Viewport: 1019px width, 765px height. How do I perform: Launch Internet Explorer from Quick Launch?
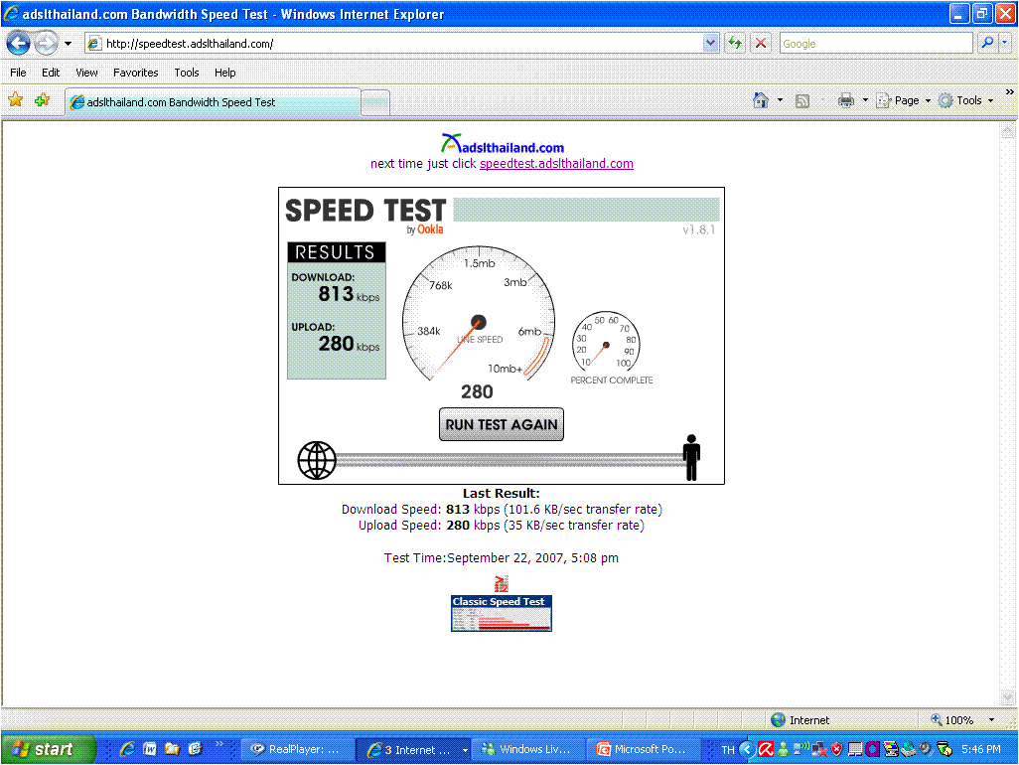[x=127, y=749]
